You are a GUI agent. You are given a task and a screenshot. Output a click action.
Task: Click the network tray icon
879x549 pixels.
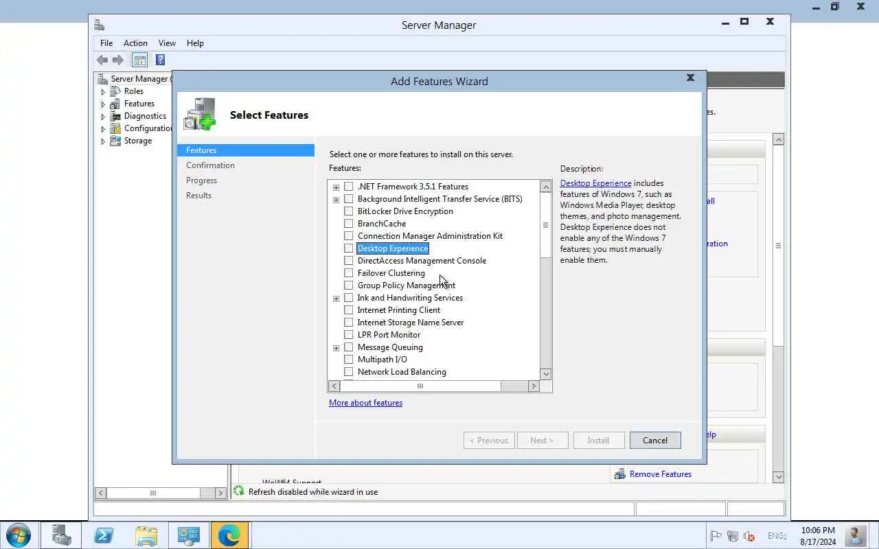click(732, 536)
